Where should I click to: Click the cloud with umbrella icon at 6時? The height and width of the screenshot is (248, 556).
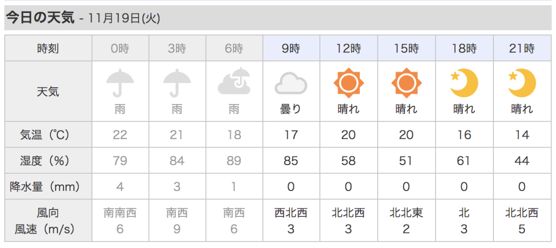coord(234,82)
